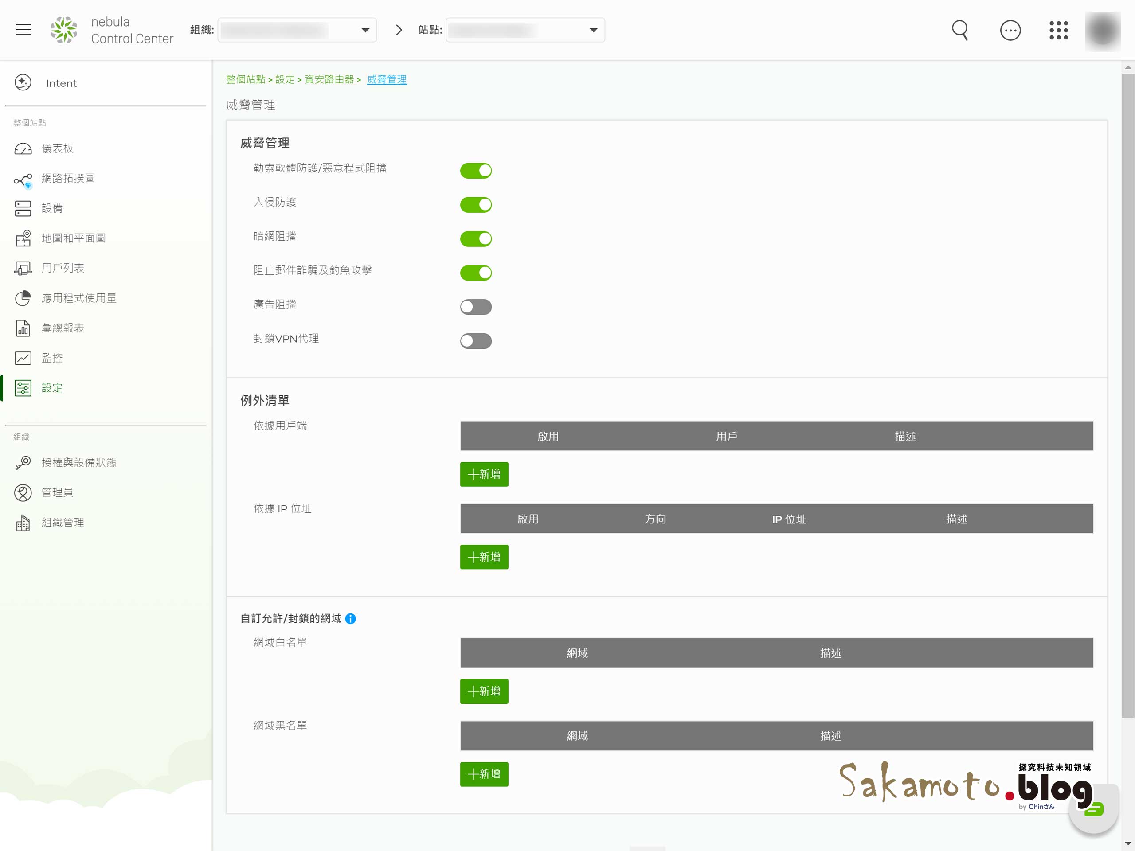
Task: Click the 網路拓撲圖 topology icon
Action: [x=23, y=180]
